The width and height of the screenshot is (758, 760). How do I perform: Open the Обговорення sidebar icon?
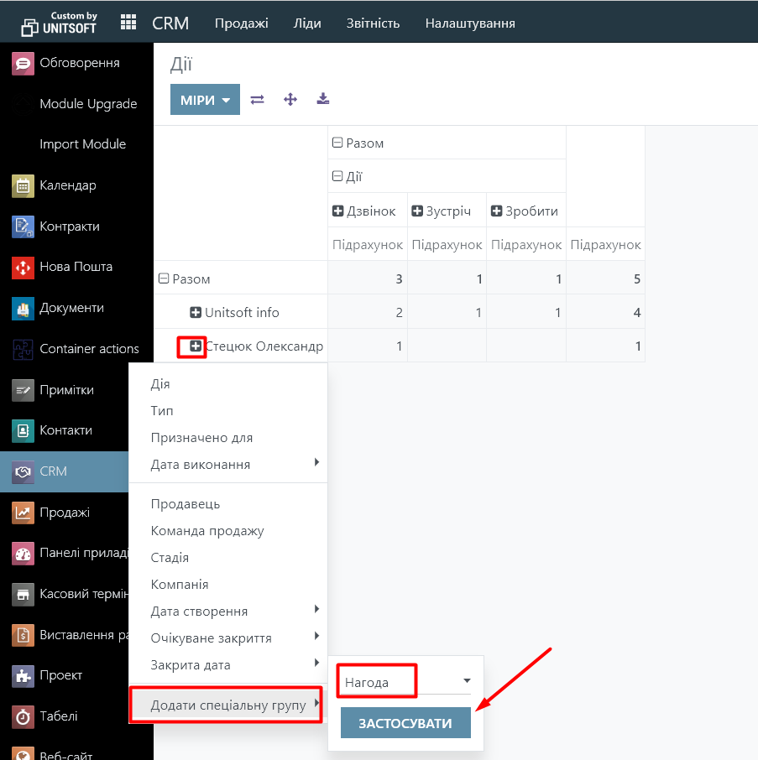point(23,63)
